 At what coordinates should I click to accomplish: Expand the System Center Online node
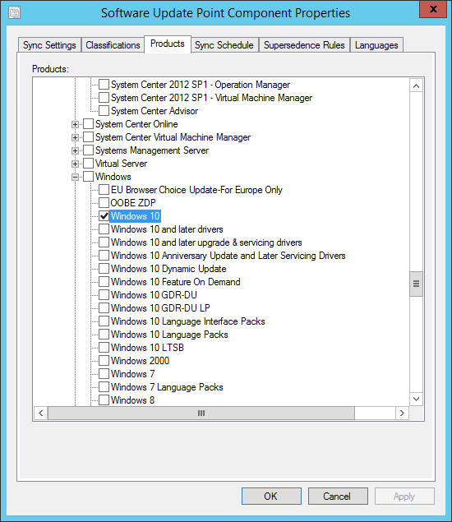(x=76, y=124)
